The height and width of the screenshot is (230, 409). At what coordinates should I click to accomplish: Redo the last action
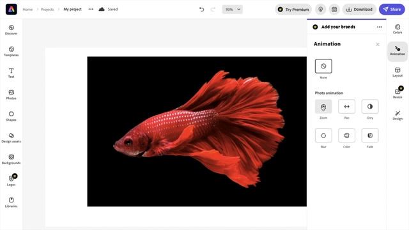click(x=213, y=10)
